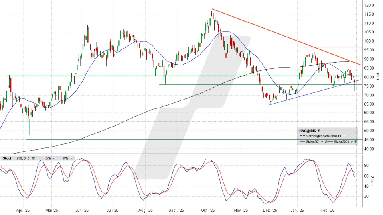
Task: Uncheck the K% line checkbox
Action: click(x=71, y=158)
